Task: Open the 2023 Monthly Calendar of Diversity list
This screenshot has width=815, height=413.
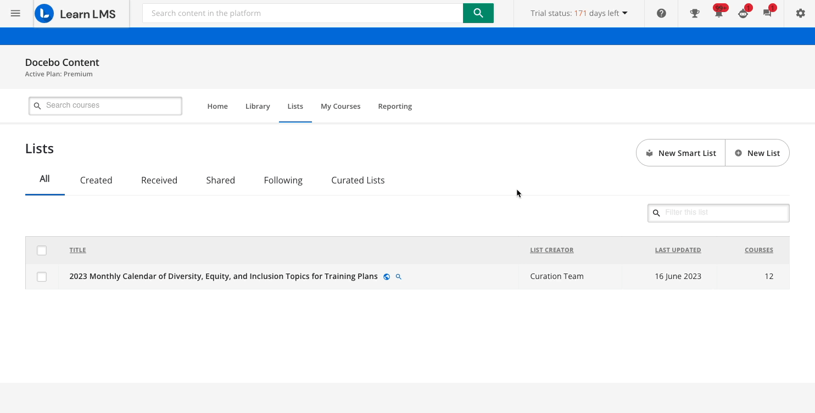Action: [x=223, y=276]
